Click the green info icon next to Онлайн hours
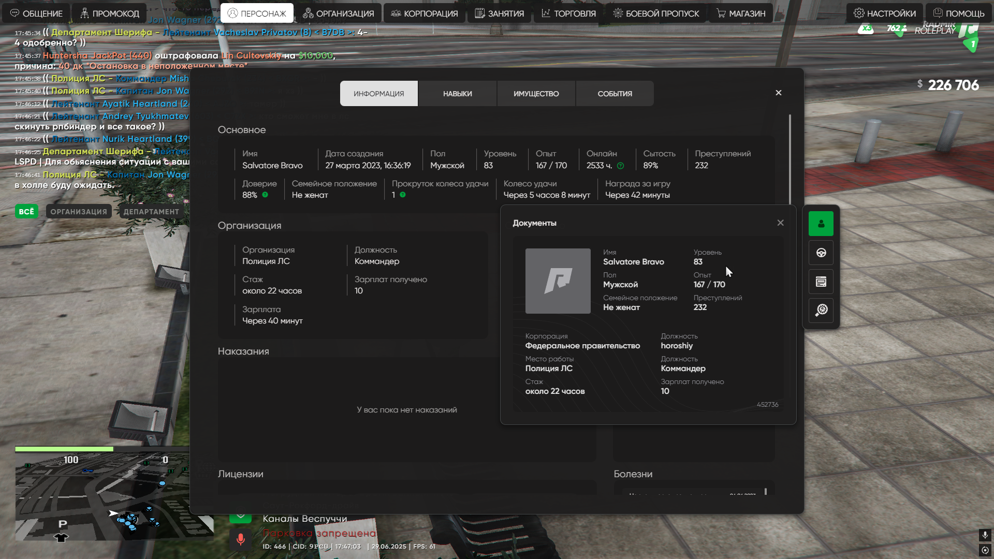994x559 pixels. pyautogui.click(x=620, y=166)
